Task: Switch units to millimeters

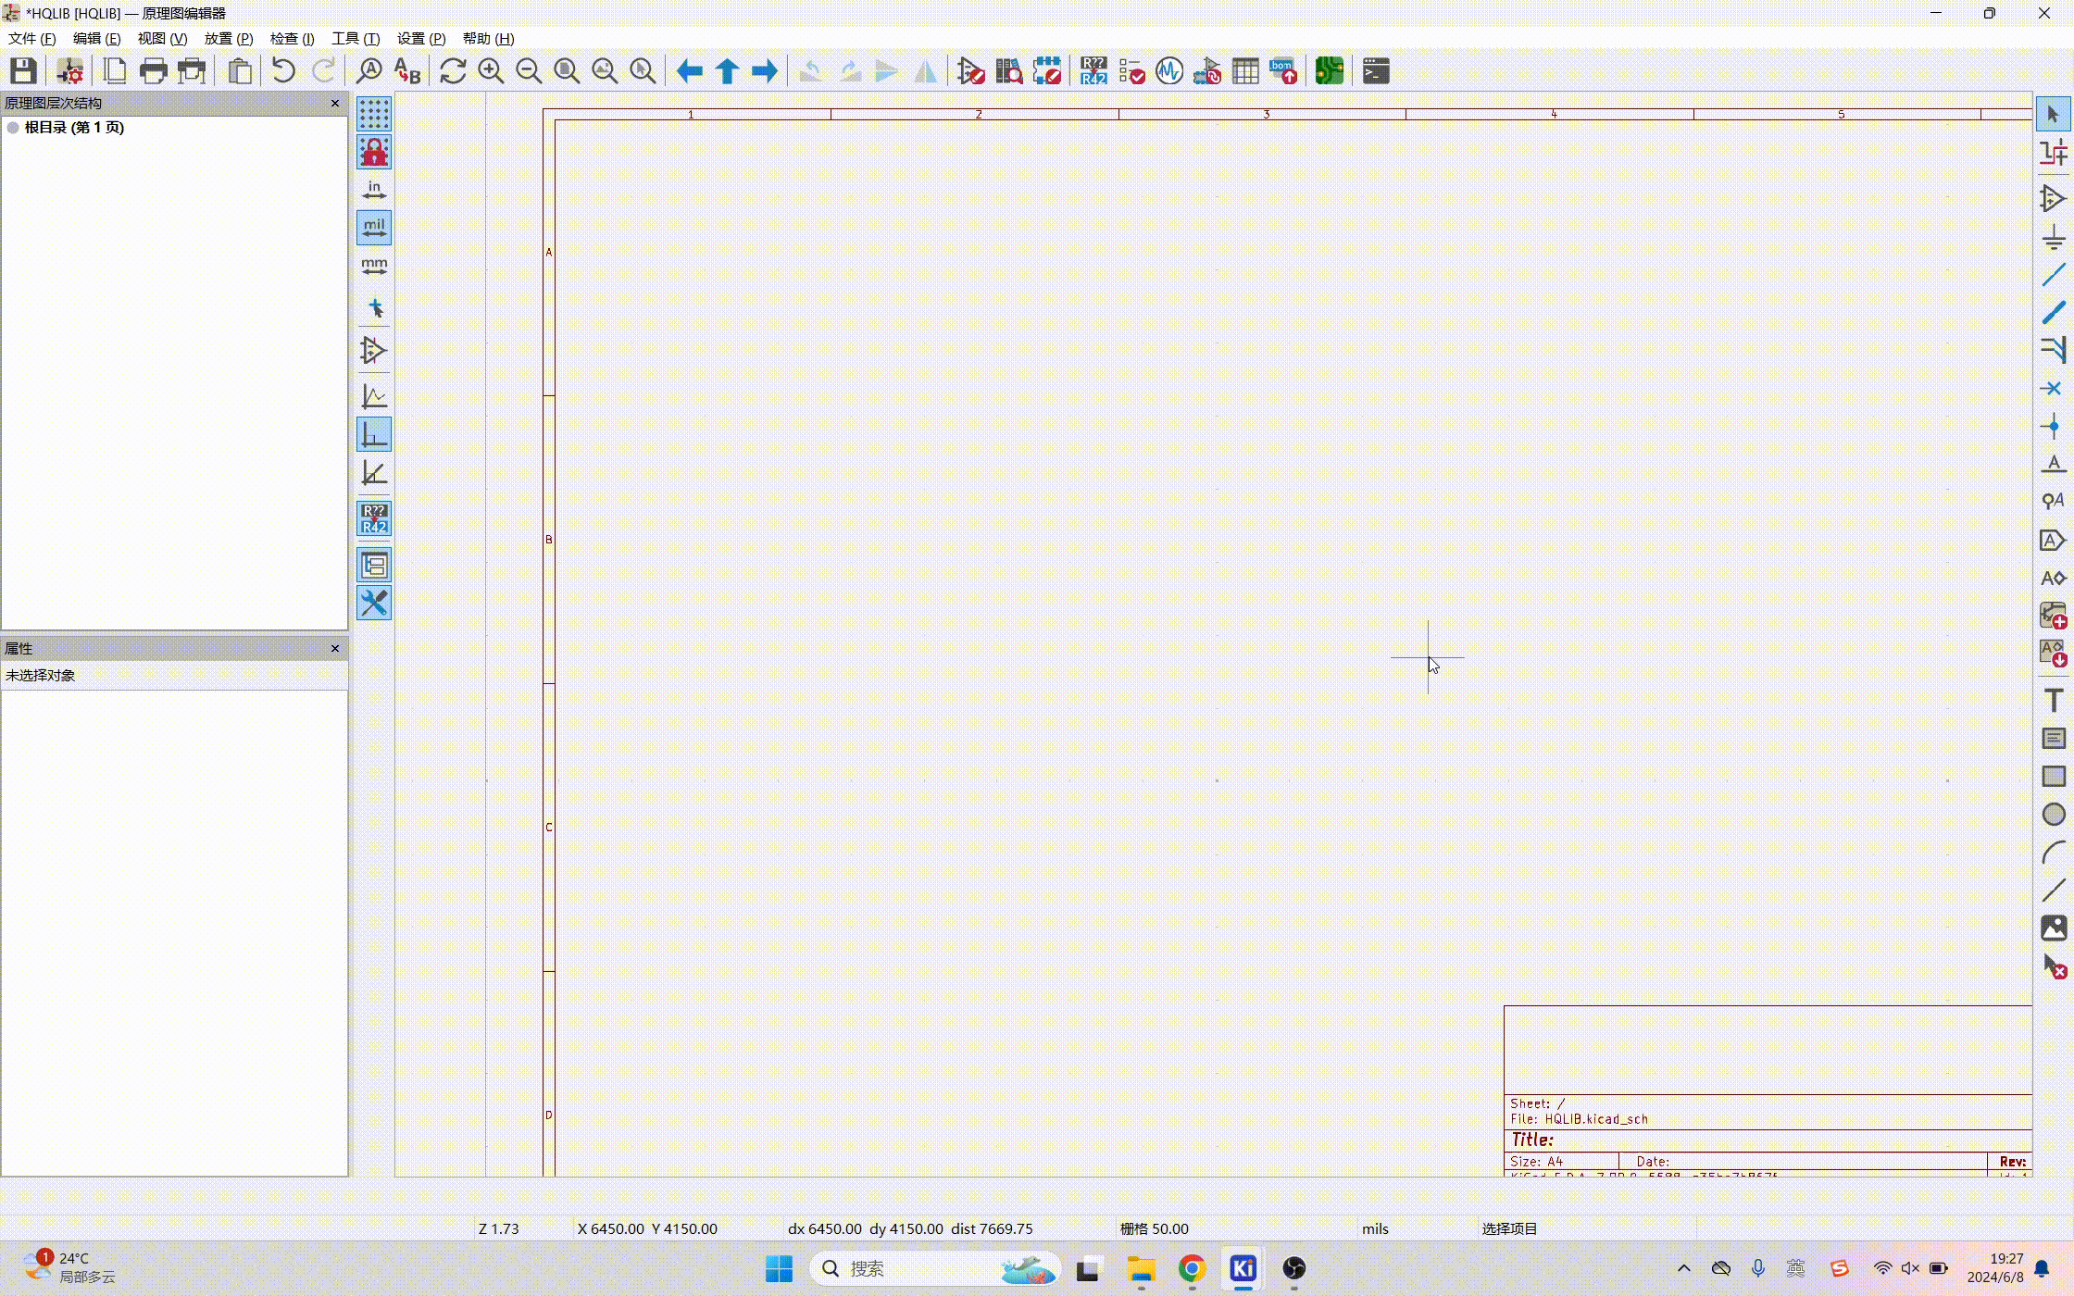Action: 374,268
